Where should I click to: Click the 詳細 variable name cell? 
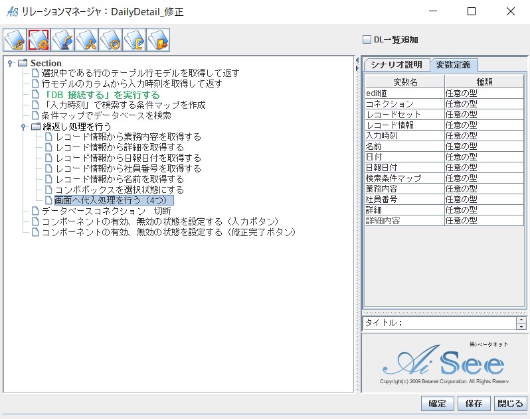click(x=405, y=210)
